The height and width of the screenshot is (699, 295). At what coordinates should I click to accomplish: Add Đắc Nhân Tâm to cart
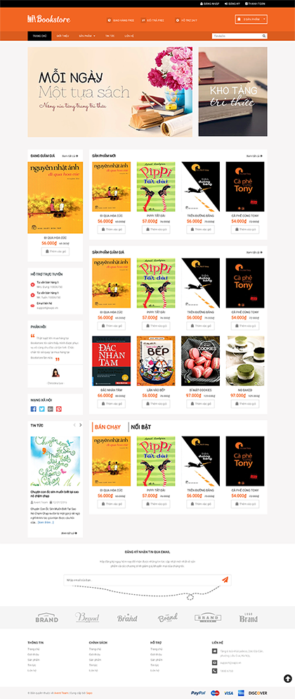111,404
